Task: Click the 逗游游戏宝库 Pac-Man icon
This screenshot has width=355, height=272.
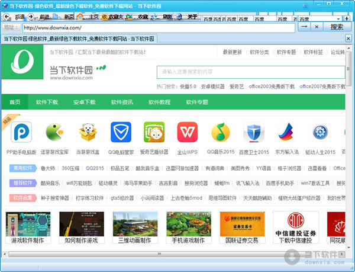Action: [x=54, y=132]
